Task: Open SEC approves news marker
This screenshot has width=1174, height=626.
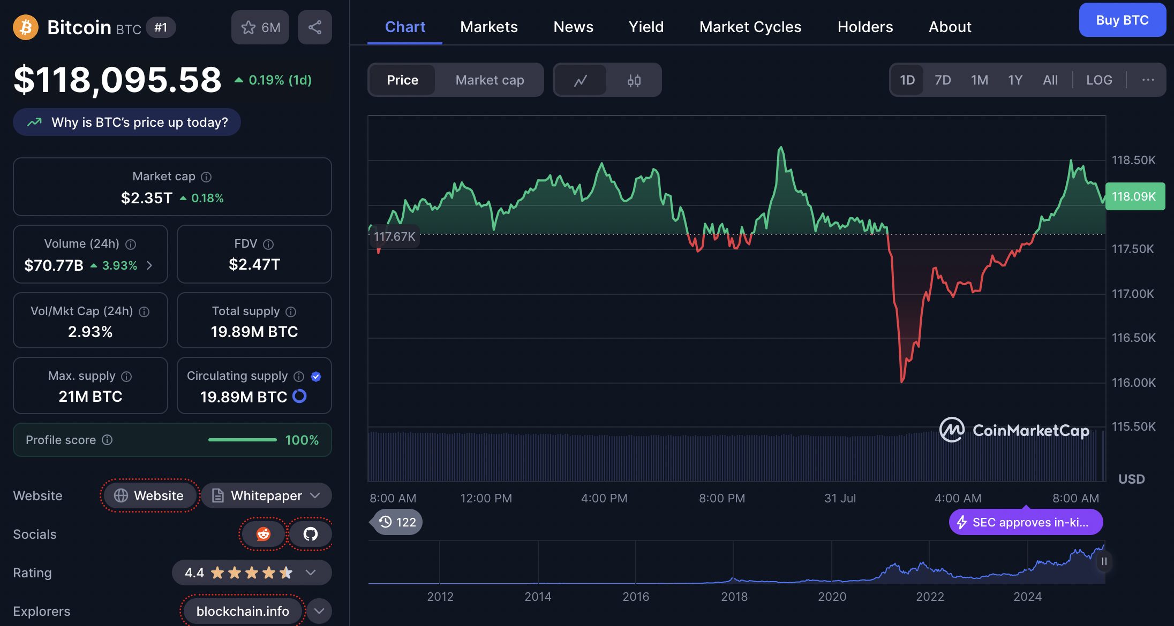Action: point(1026,522)
